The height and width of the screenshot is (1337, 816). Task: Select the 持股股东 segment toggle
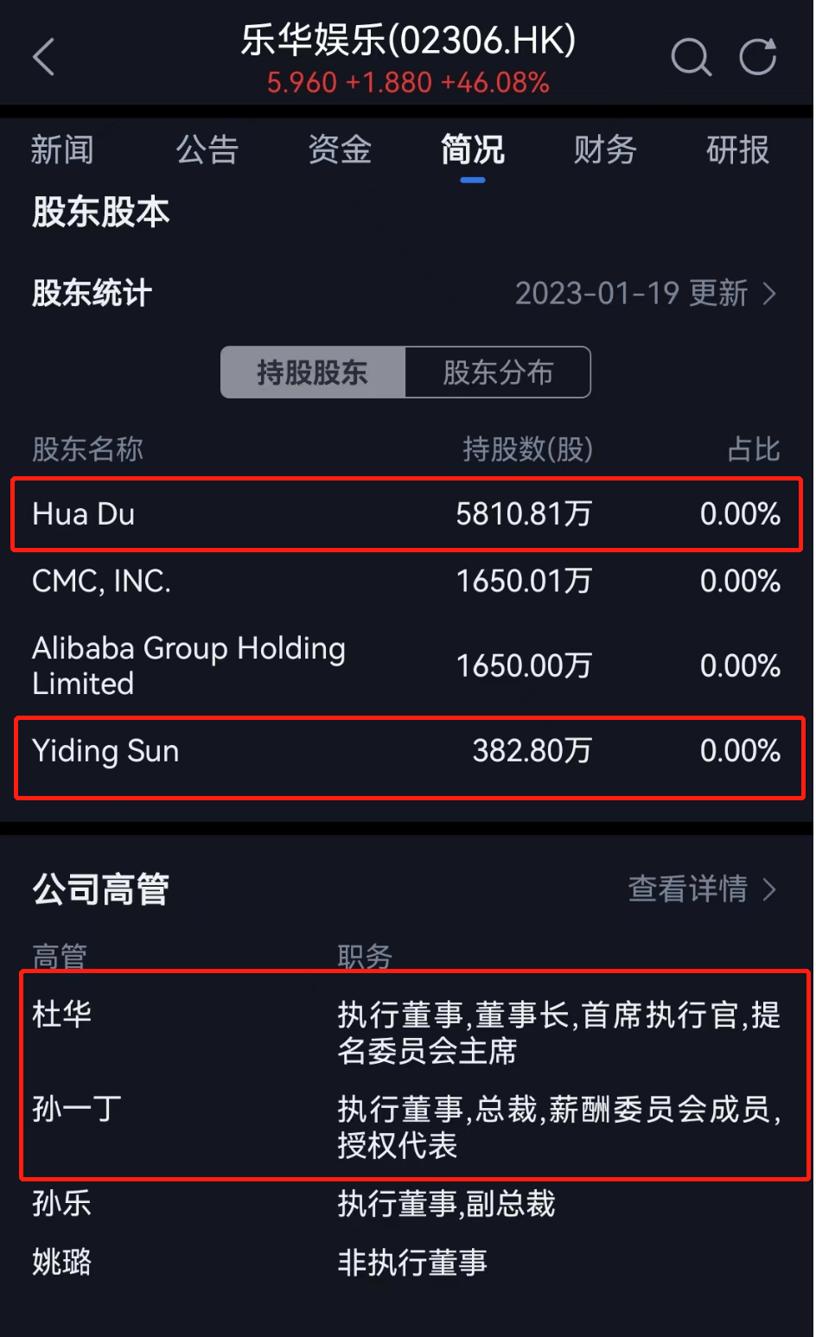[x=313, y=372]
